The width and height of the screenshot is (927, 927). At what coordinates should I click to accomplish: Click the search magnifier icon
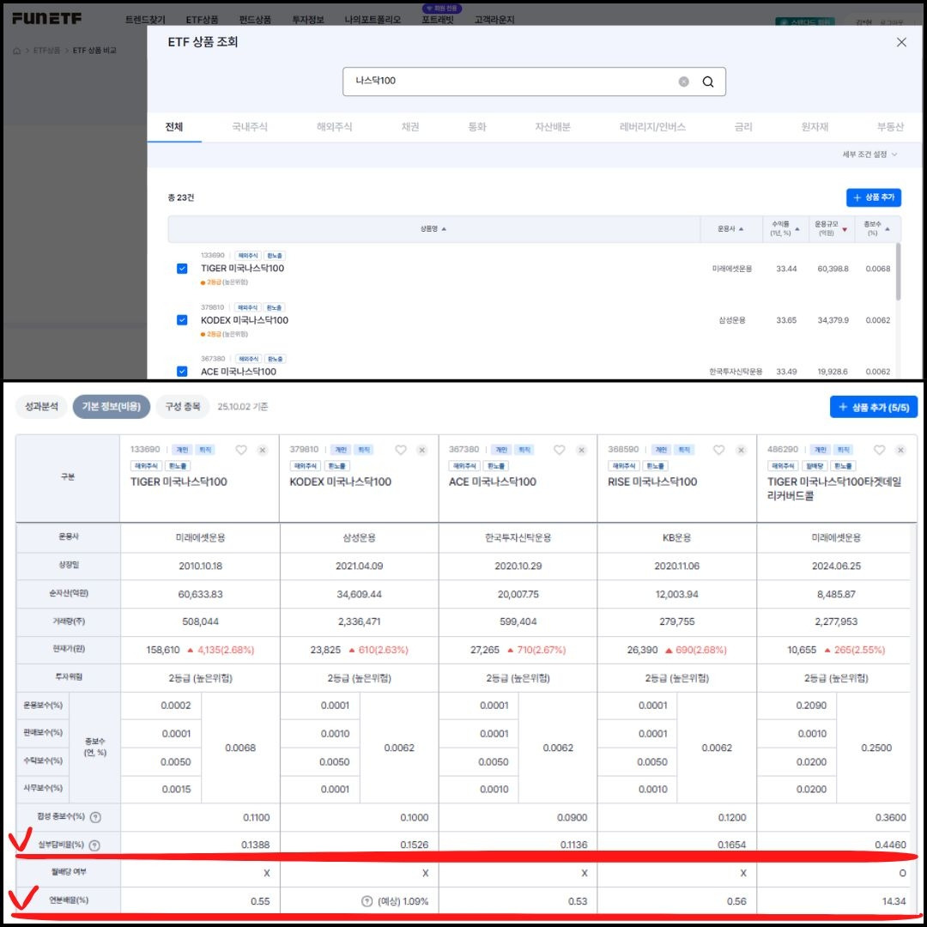click(707, 82)
